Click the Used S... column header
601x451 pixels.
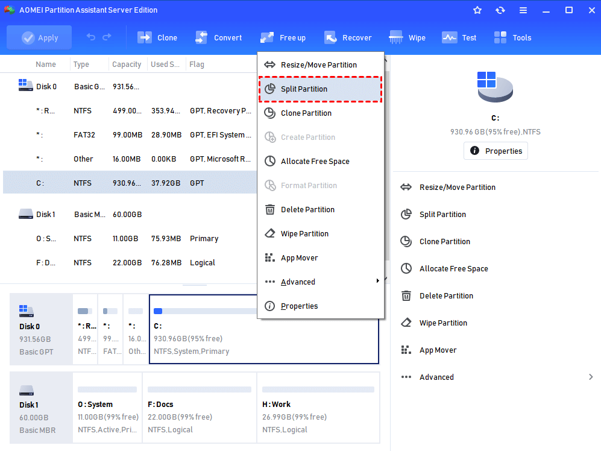(165, 65)
